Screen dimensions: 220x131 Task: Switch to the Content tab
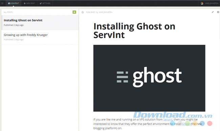(x=14, y=3)
